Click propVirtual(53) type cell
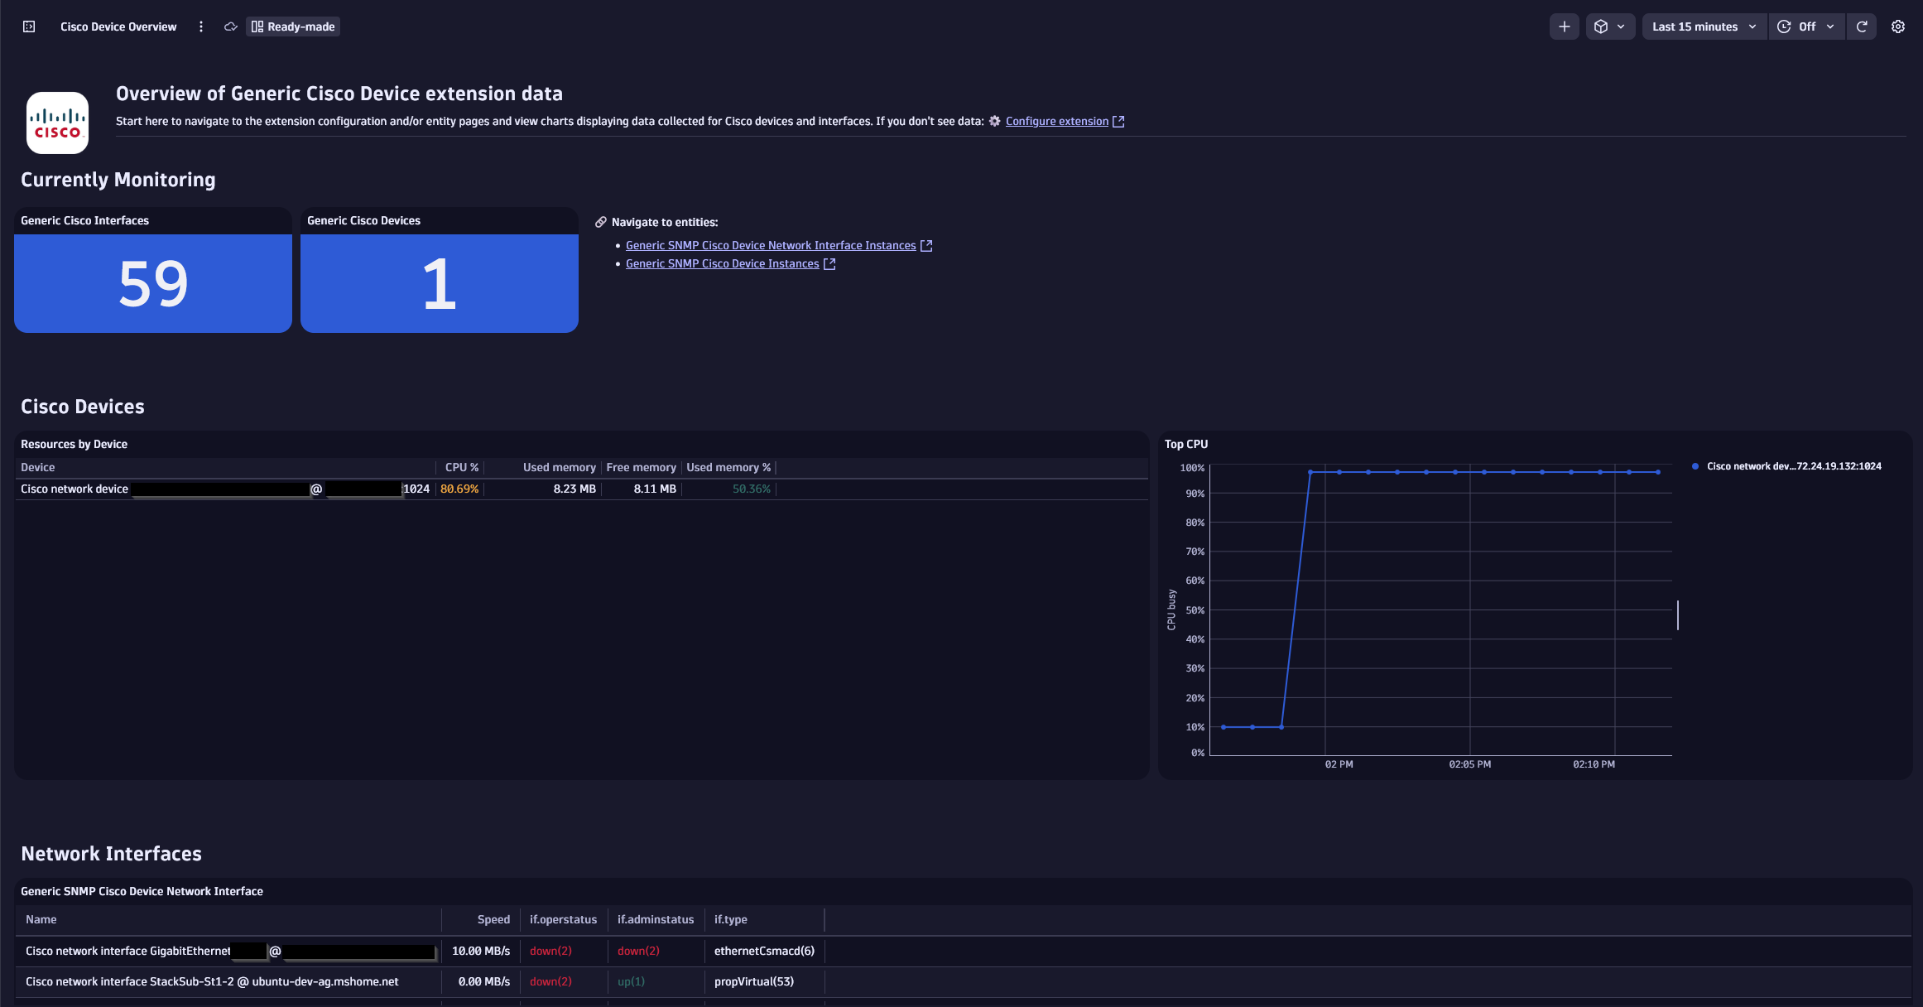This screenshot has width=1923, height=1007. click(x=754, y=981)
